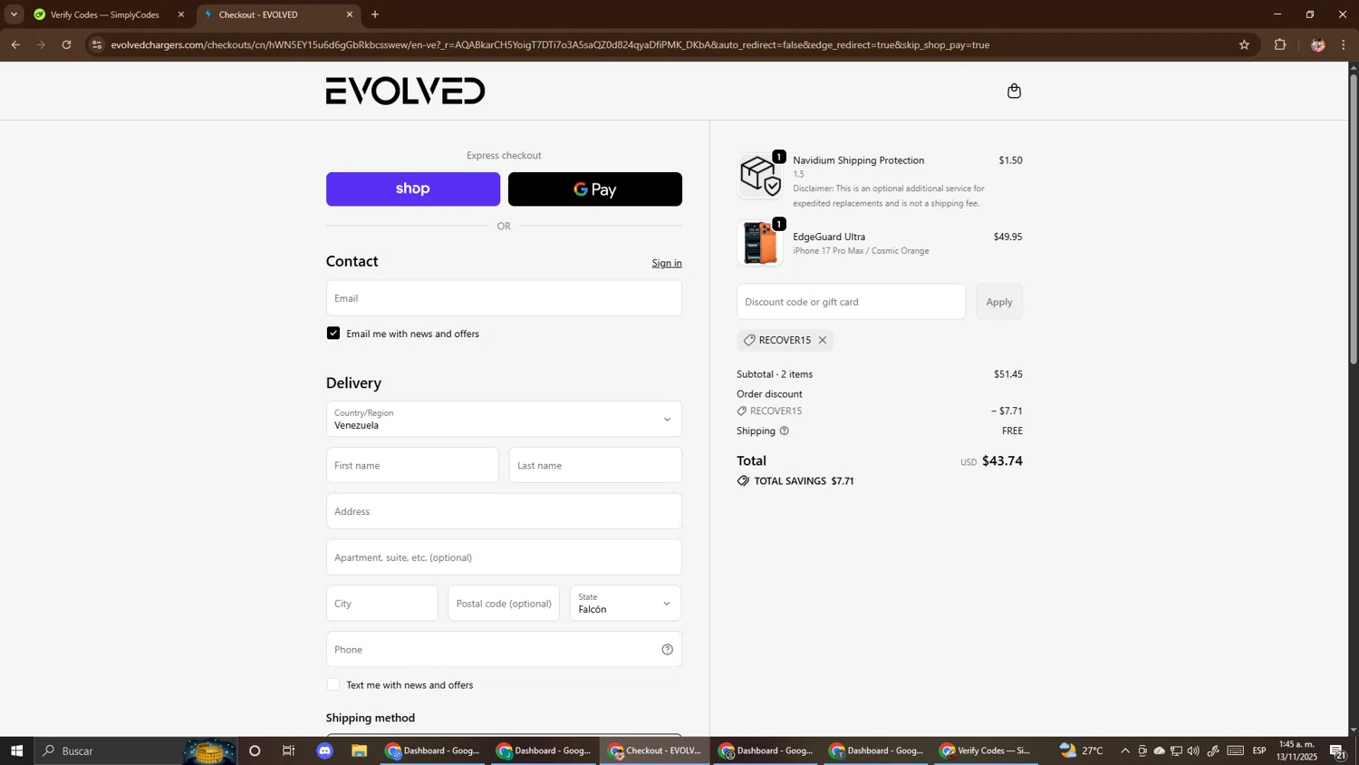Open the State dropdown showing Falcón
Viewport: 1359px width, 765px height.
coord(625,604)
